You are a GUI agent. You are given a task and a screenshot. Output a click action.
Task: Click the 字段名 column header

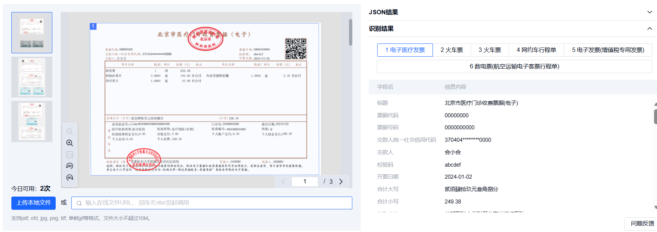pyautogui.click(x=385, y=87)
